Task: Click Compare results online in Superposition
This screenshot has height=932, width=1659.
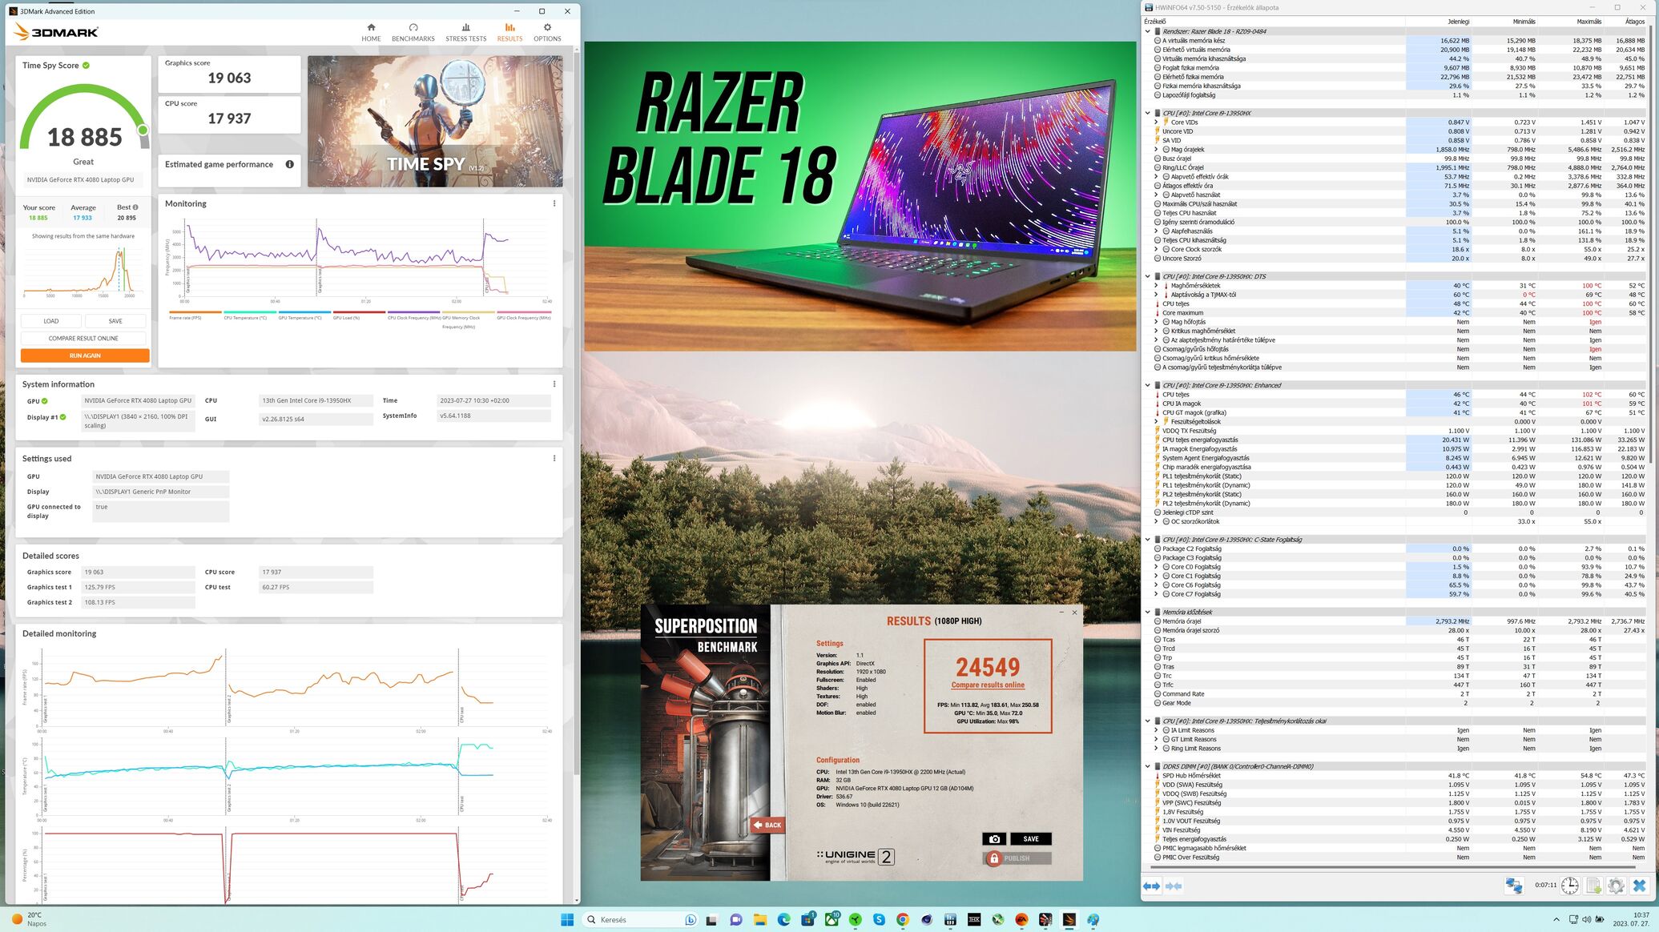Action: 988,685
